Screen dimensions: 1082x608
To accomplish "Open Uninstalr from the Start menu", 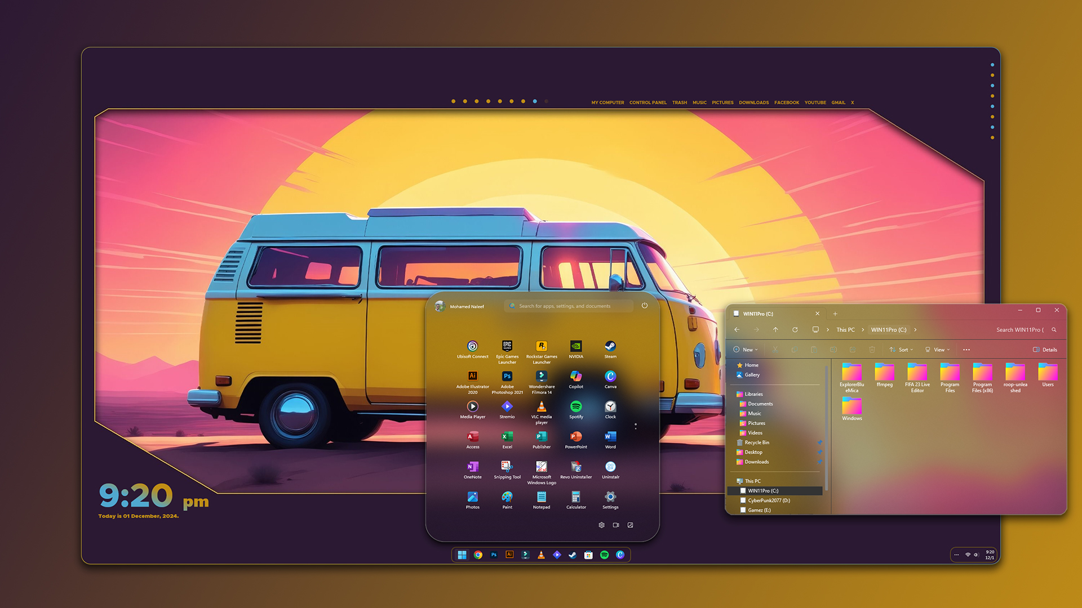I will 610,470.
